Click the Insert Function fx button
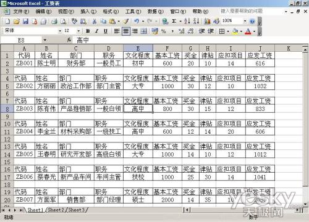The height and width of the screenshot is (222, 309). point(69,40)
